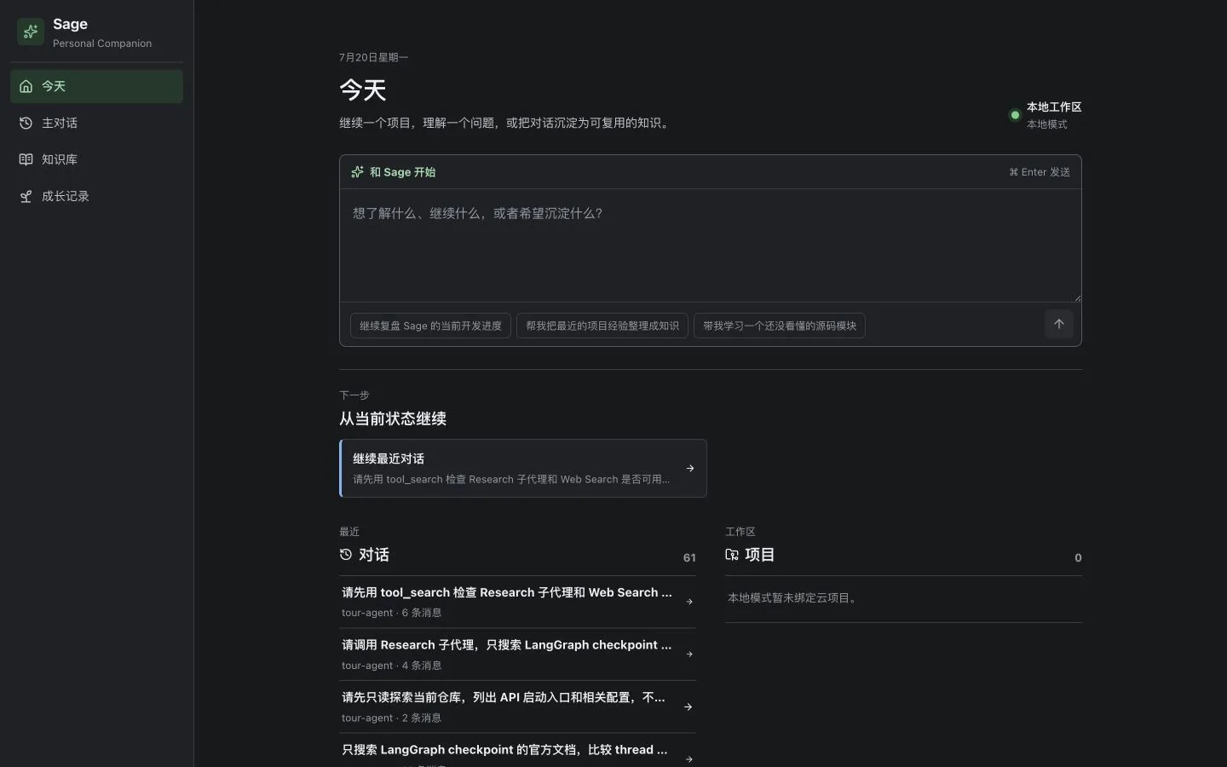Click the send arrow button
The image size is (1227, 767).
point(1059,324)
